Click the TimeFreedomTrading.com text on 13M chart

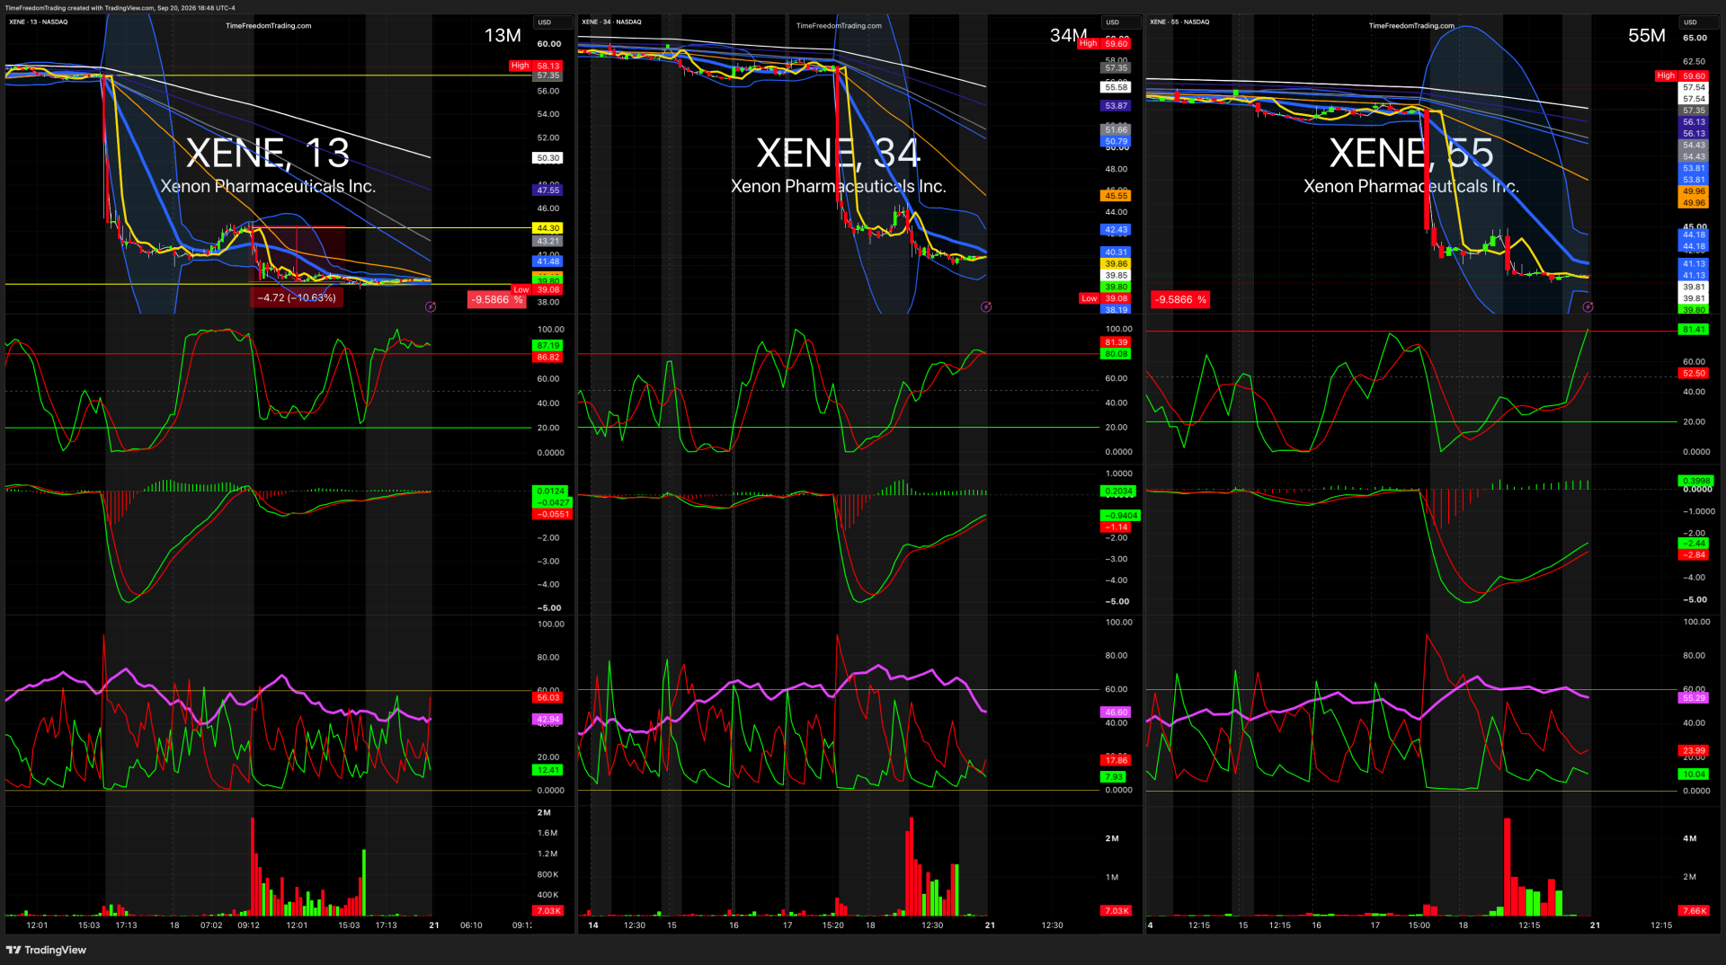[268, 26]
